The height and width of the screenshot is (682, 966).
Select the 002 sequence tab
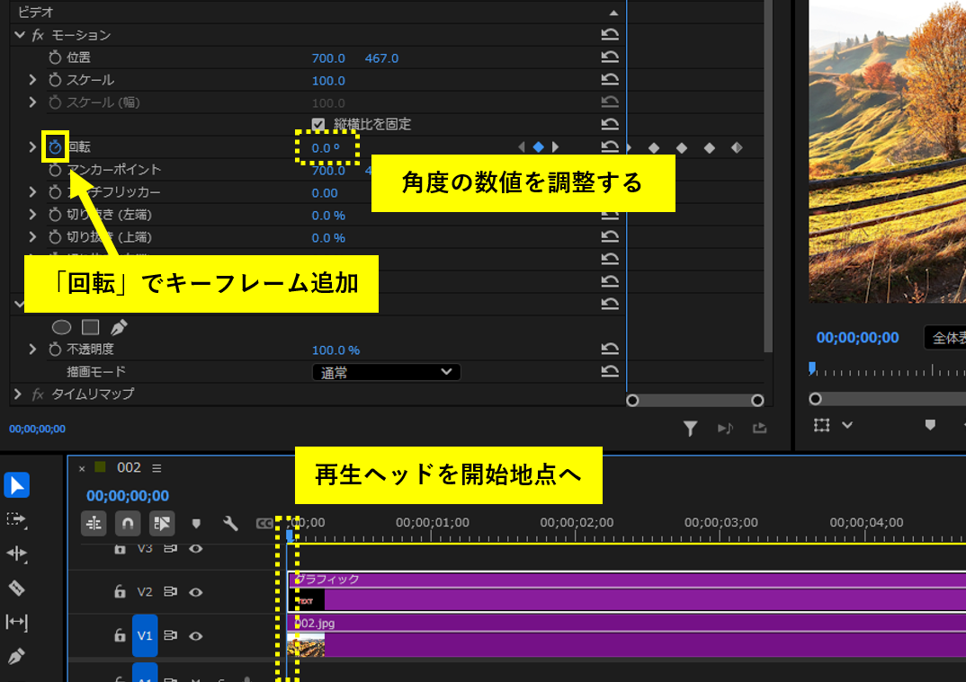129,468
